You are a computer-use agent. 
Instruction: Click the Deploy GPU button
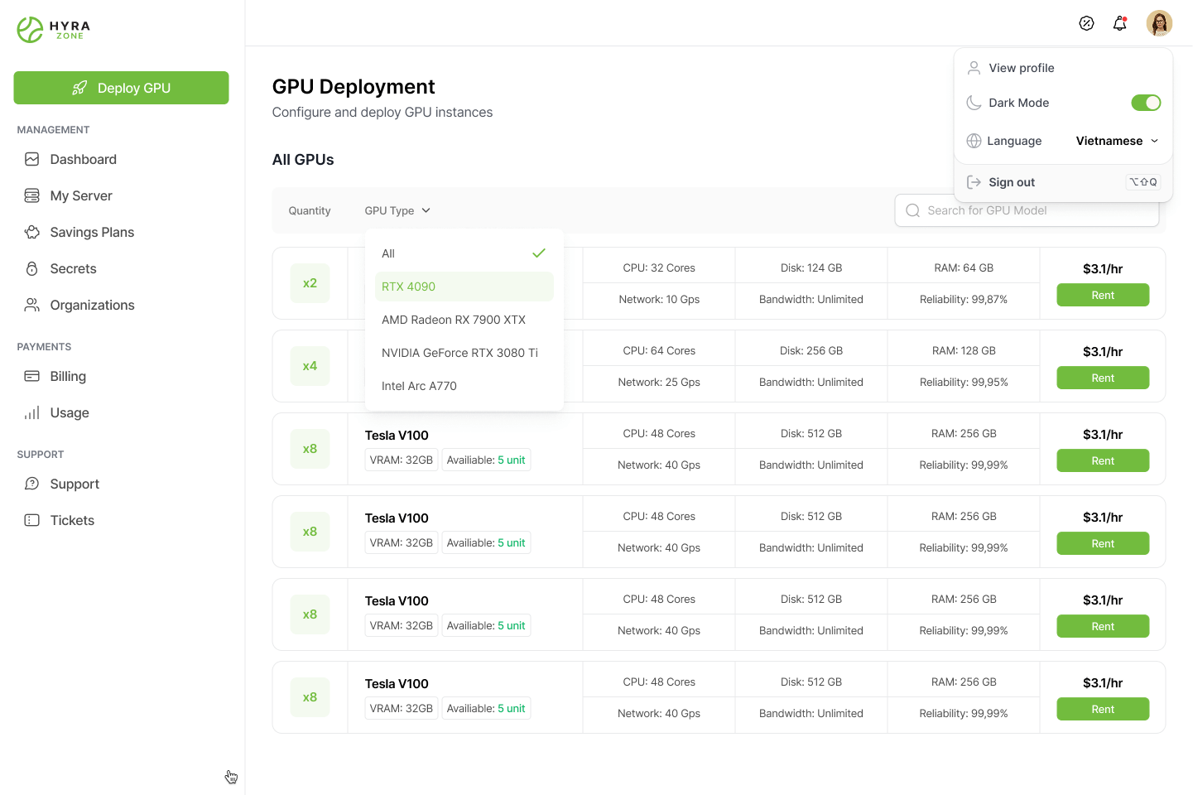(121, 88)
